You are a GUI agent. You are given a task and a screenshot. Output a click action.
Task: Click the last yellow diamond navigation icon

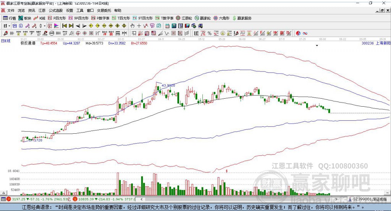coord(124,26)
